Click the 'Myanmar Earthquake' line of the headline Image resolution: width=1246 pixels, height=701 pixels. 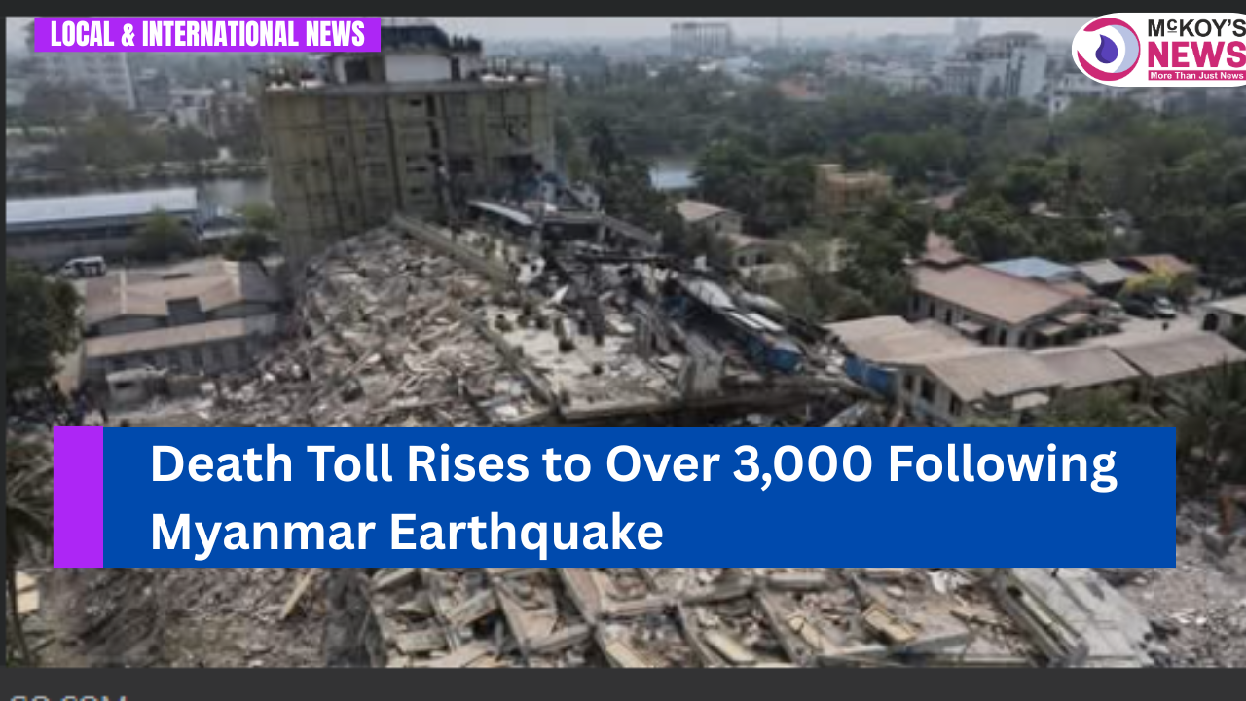pyautogui.click(x=406, y=532)
